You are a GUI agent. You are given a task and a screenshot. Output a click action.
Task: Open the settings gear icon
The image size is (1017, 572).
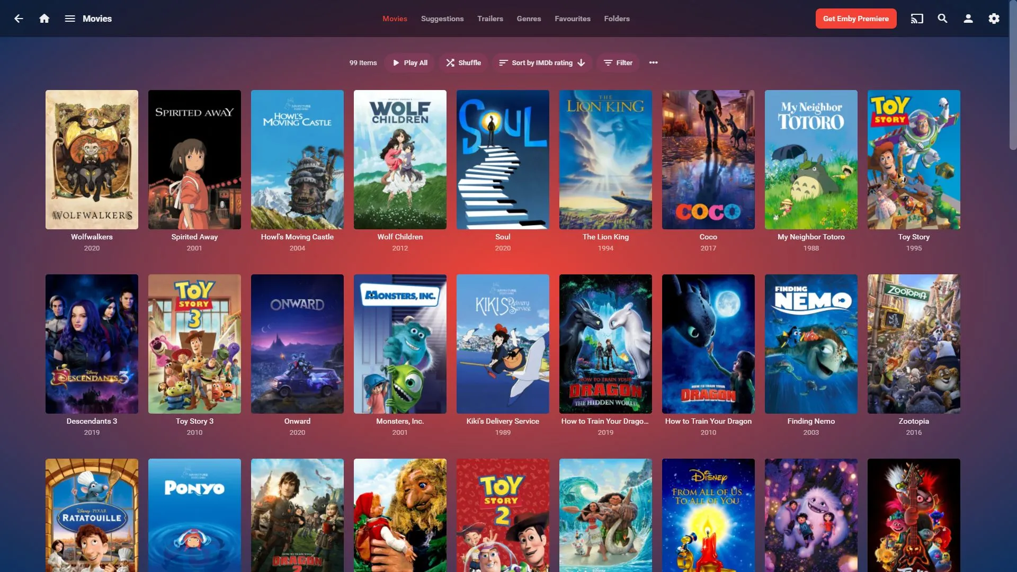pos(994,19)
